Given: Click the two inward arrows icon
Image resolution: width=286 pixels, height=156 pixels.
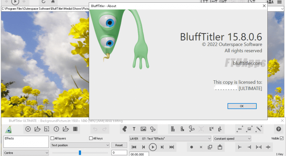Looking at the screenshot, I should tap(268, 147).
